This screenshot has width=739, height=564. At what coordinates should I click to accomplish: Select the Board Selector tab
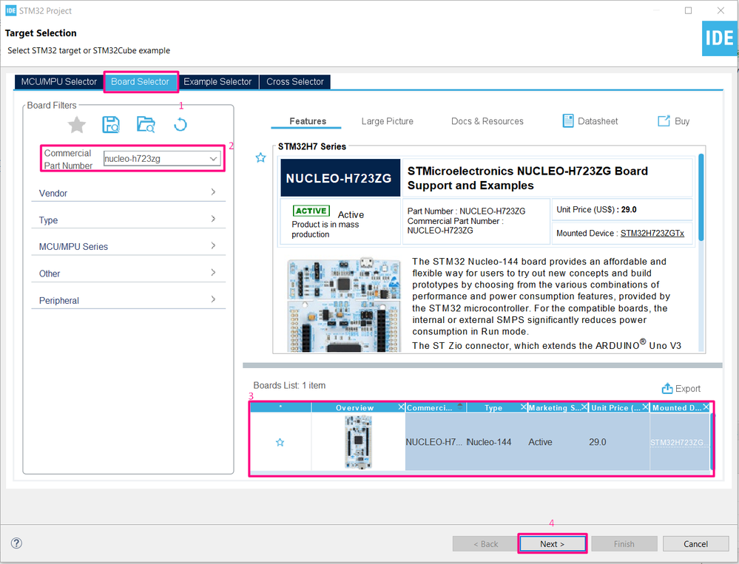coord(140,81)
